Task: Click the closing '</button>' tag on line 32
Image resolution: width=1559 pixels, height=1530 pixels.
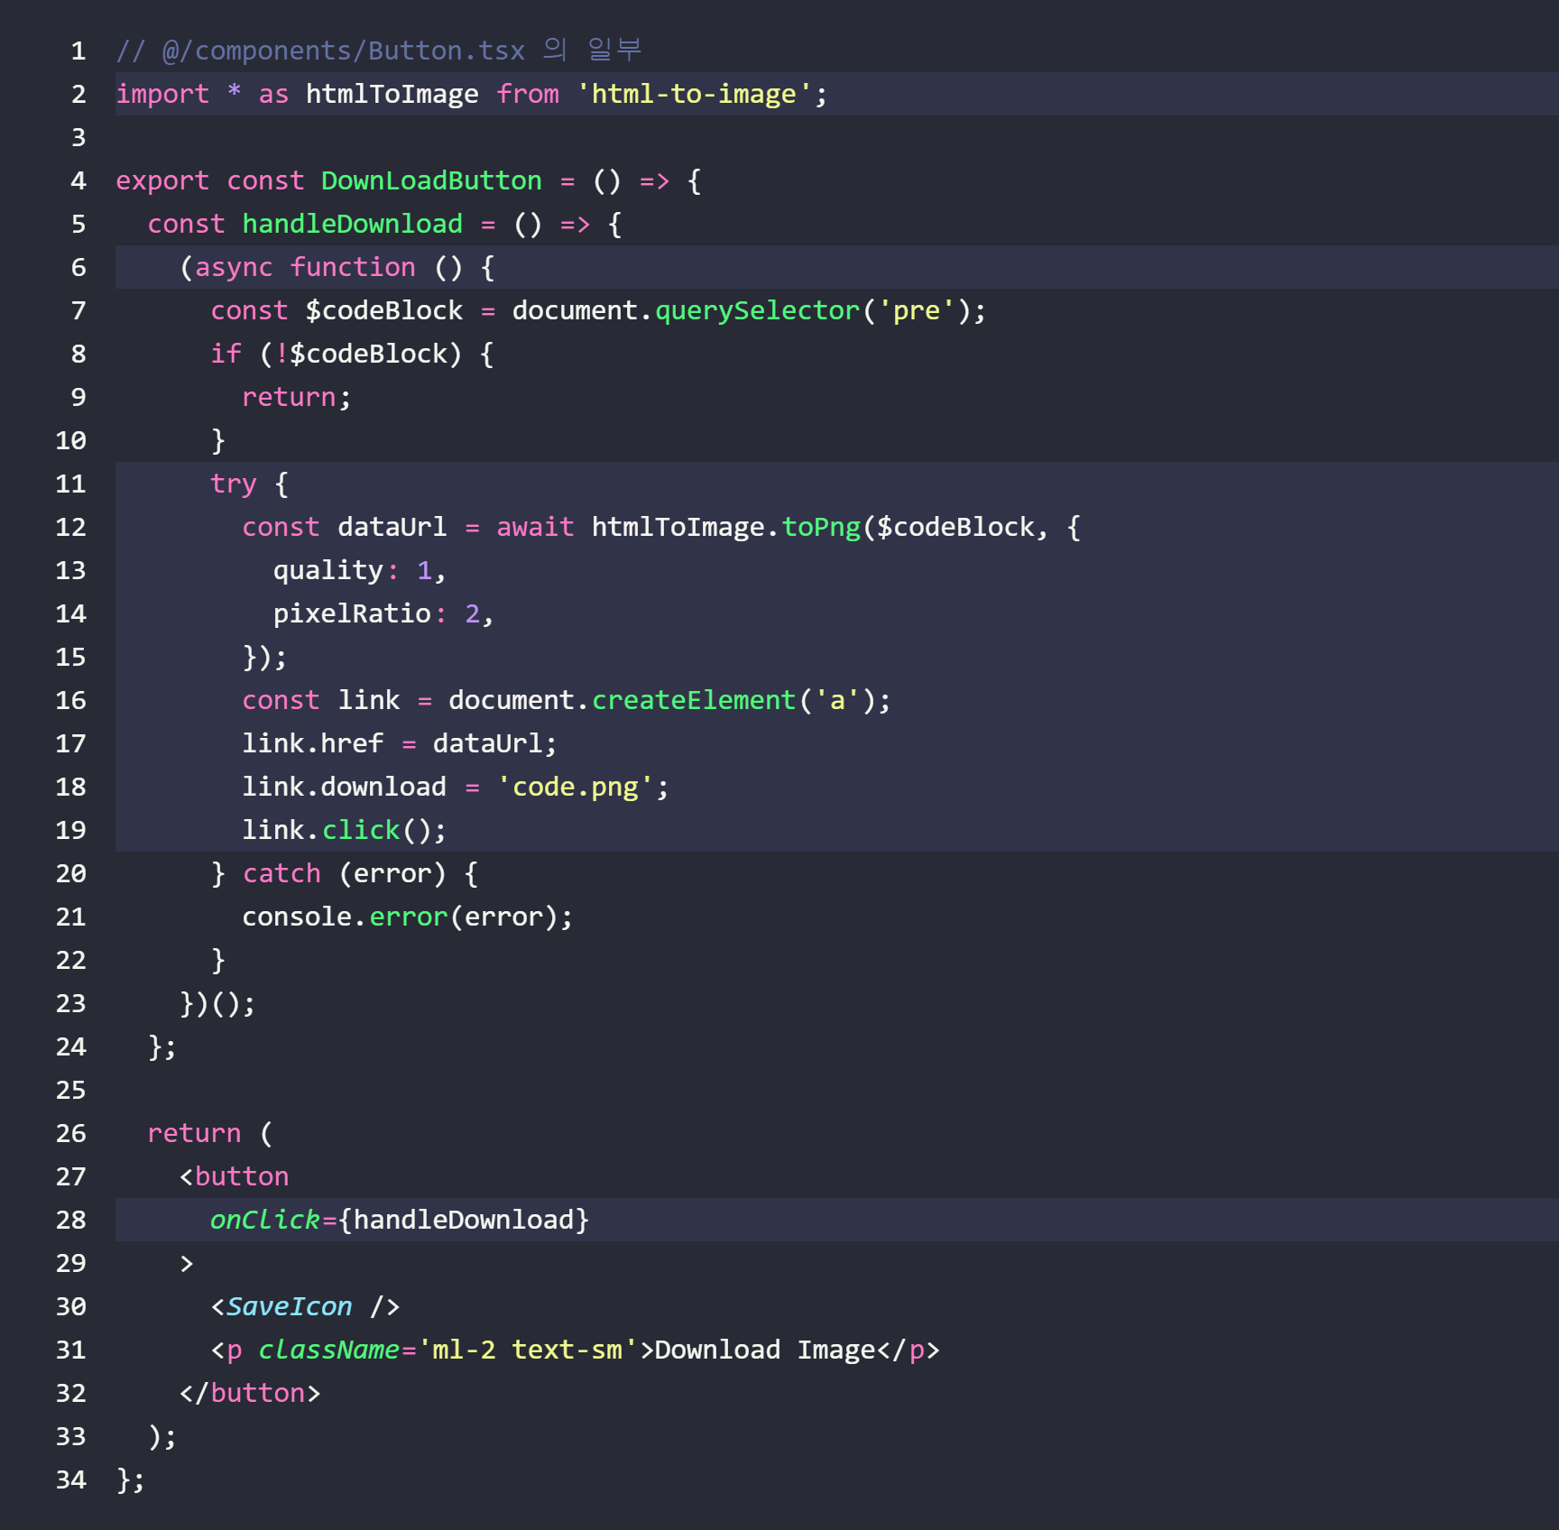Action: pos(250,1393)
